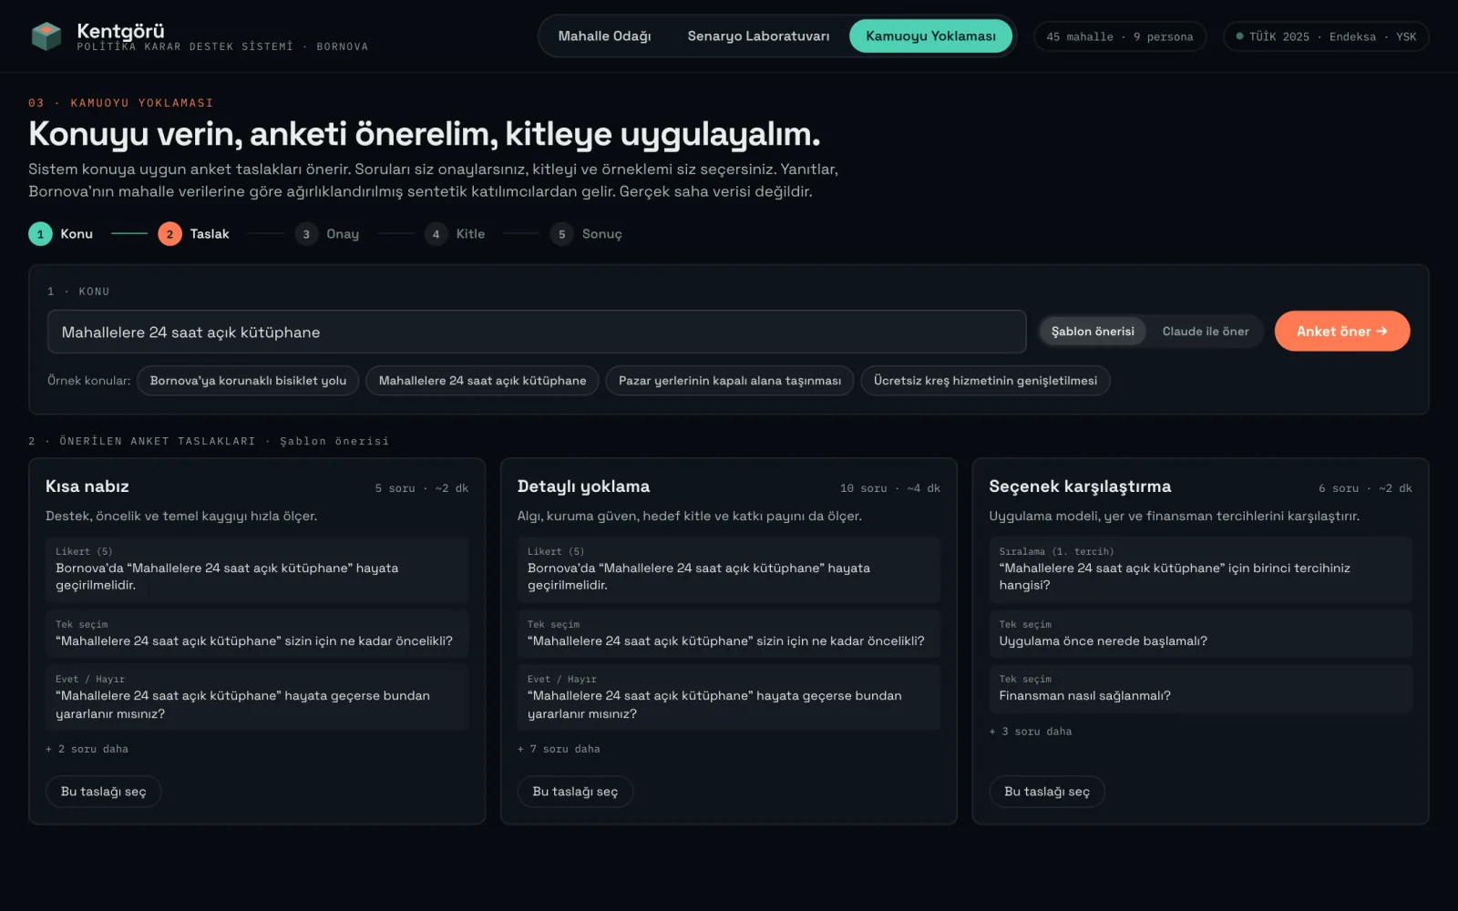Show "+ 2 soru daha" in Kısa nabız
This screenshot has width=1458, height=911.
point(87,749)
